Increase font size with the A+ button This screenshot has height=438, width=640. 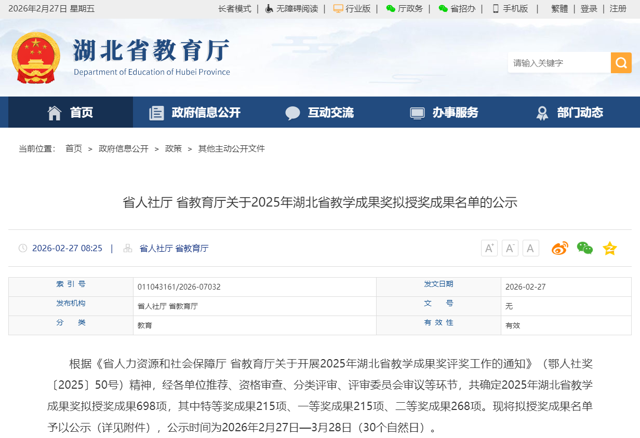(489, 248)
